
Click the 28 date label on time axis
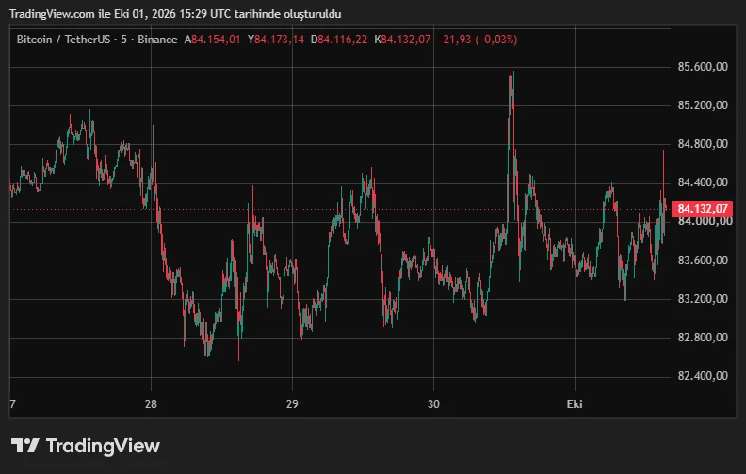[x=151, y=404]
